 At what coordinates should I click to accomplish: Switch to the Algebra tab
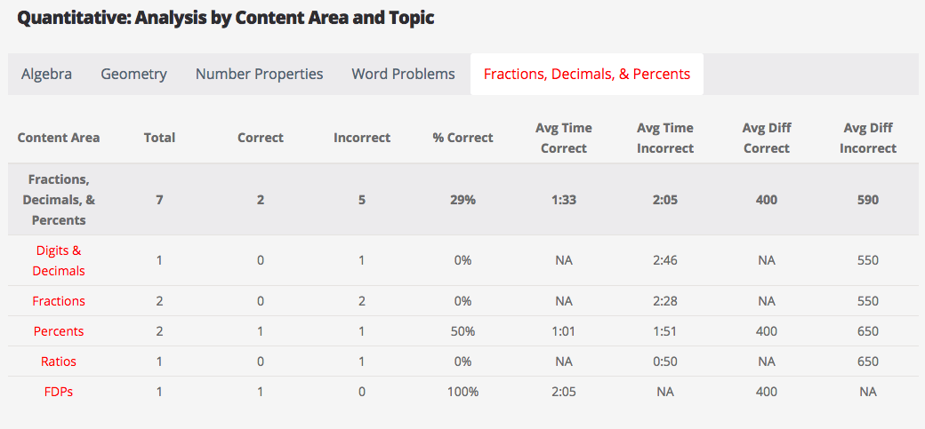point(46,75)
